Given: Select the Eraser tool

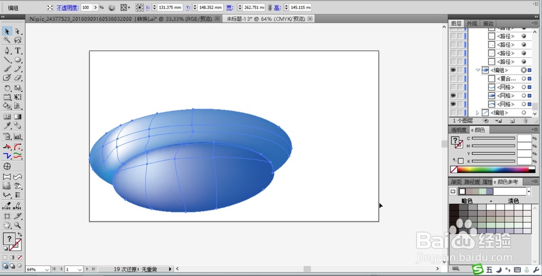Looking at the screenshot, I should click(18, 78).
